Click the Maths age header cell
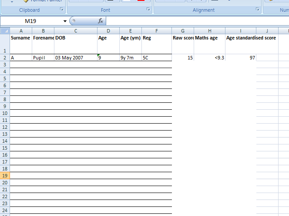This screenshot has width=289, height=216. point(209,44)
